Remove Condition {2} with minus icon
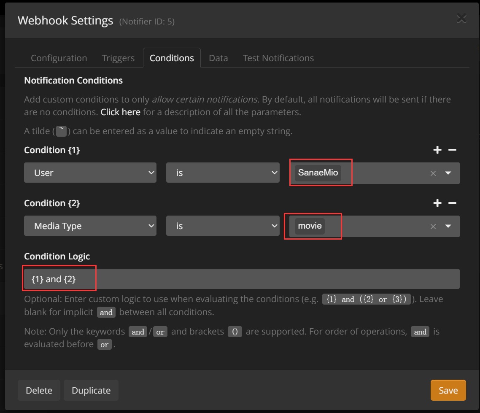Screen dimensions: 480x413 [452, 203]
